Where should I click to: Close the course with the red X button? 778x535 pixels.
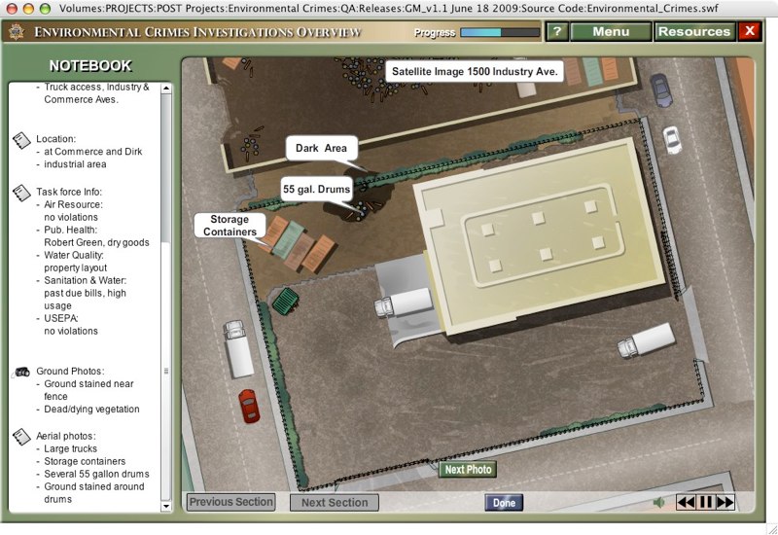click(x=750, y=31)
